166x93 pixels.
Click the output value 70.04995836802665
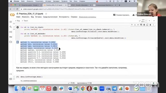pos(29,81)
